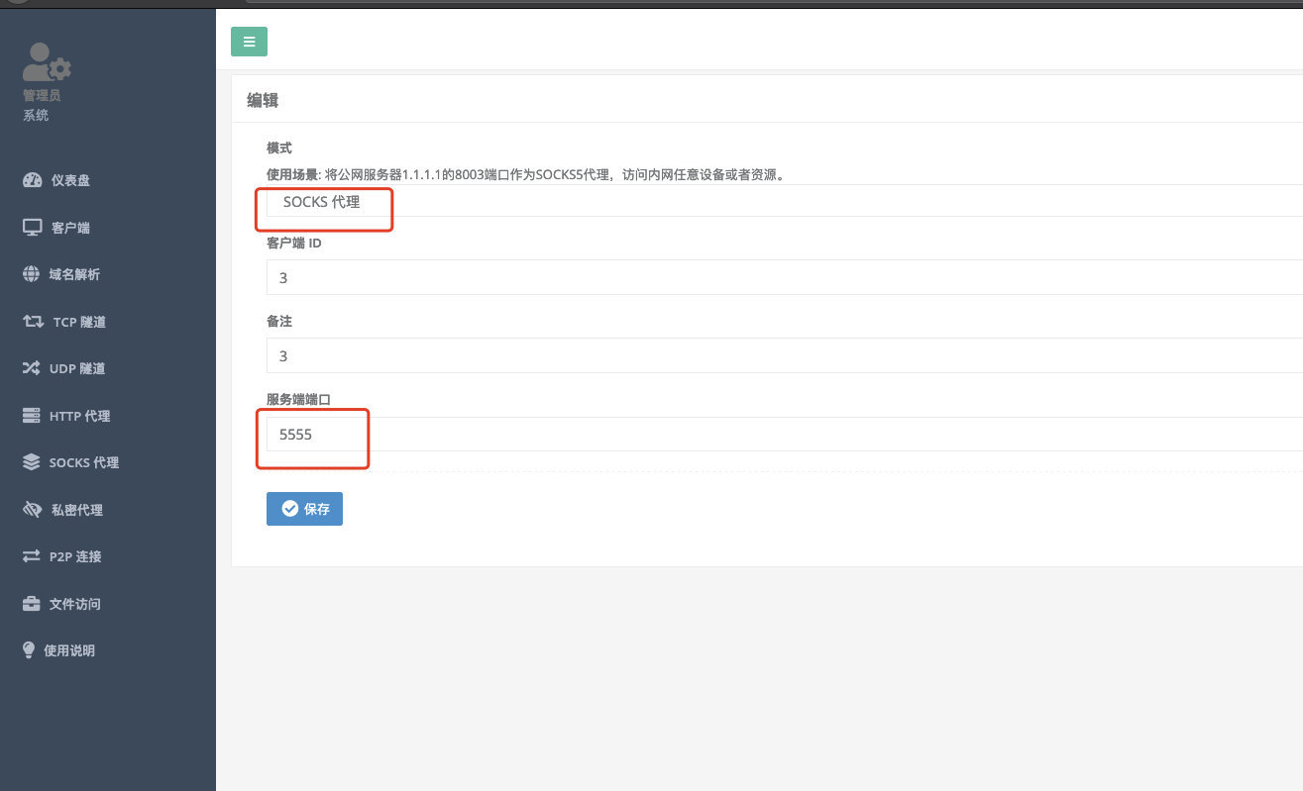Toggle the sidebar with the hamburger button
The image size is (1303, 791).
coord(249,42)
